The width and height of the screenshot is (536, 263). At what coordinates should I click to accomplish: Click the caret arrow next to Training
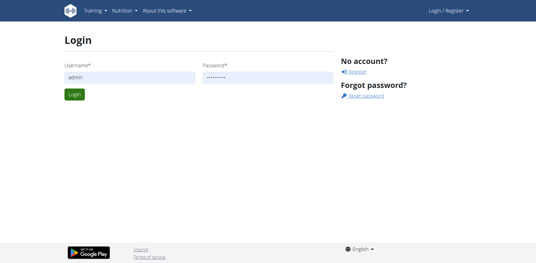point(106,11)
